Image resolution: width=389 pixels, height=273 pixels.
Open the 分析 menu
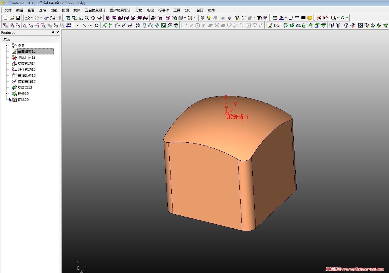point(188,10)
